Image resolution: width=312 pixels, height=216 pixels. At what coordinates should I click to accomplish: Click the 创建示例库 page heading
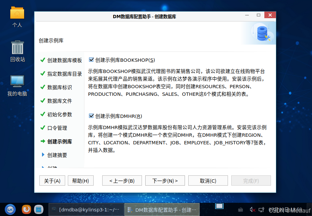click(51, 41)
